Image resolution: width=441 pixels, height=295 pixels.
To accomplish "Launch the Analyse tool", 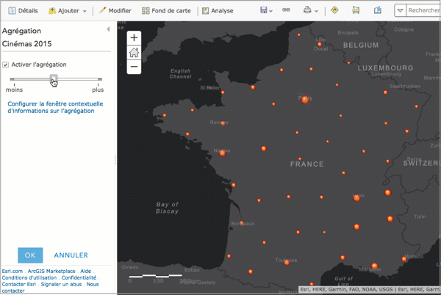I will point(218,11).
